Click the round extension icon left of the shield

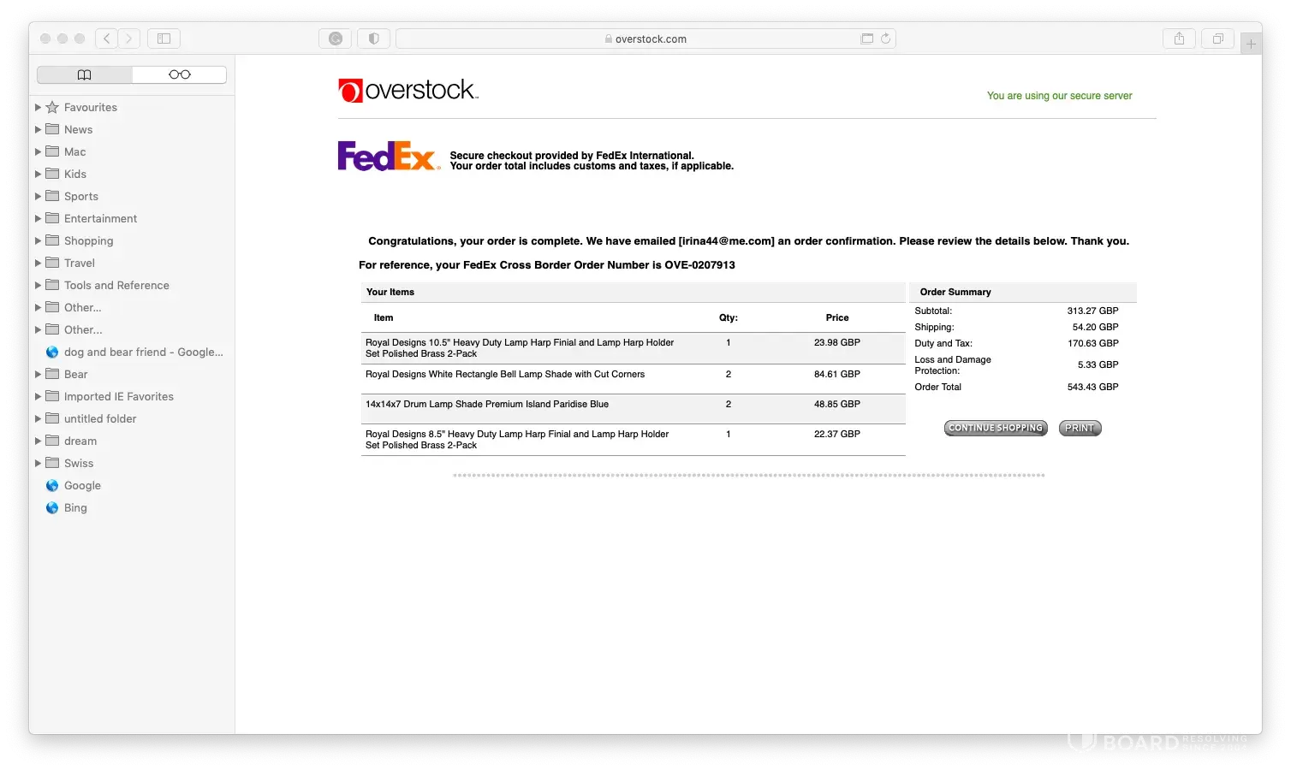[336, 38]
